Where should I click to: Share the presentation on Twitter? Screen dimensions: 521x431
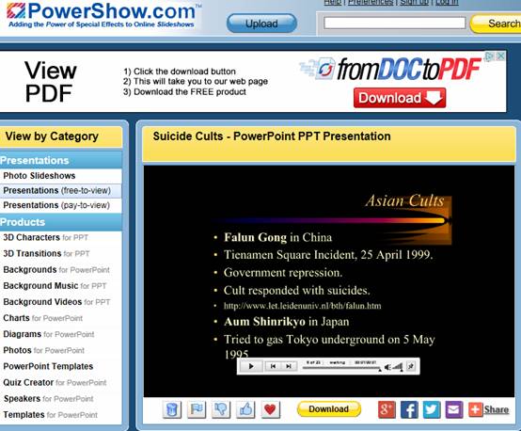432,409
